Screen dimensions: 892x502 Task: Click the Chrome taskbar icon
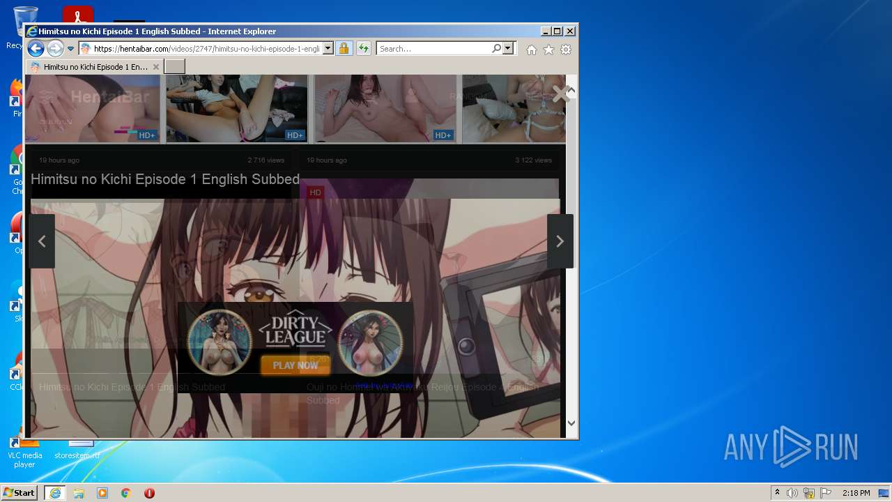point(126,493)
